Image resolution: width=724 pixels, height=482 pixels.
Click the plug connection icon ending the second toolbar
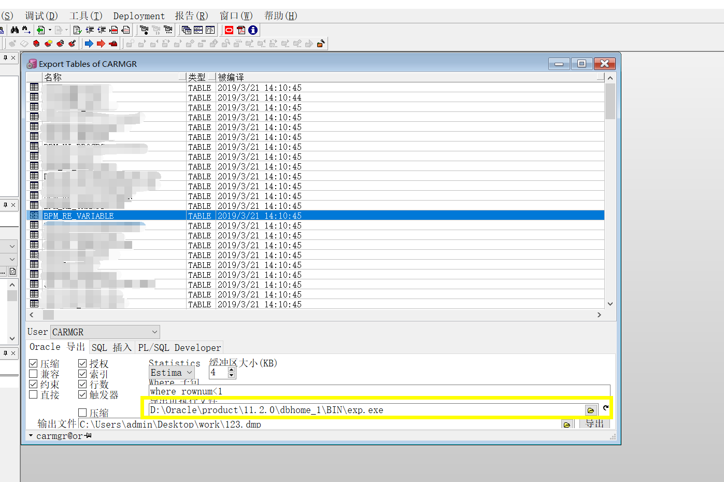321,44
